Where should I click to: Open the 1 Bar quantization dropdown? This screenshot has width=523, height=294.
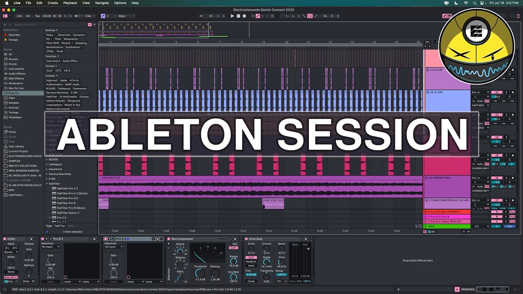[89, 16]
